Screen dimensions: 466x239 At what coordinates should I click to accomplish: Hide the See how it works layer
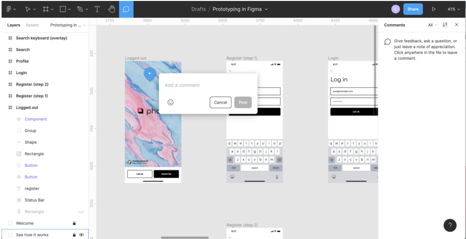[81, 235]
